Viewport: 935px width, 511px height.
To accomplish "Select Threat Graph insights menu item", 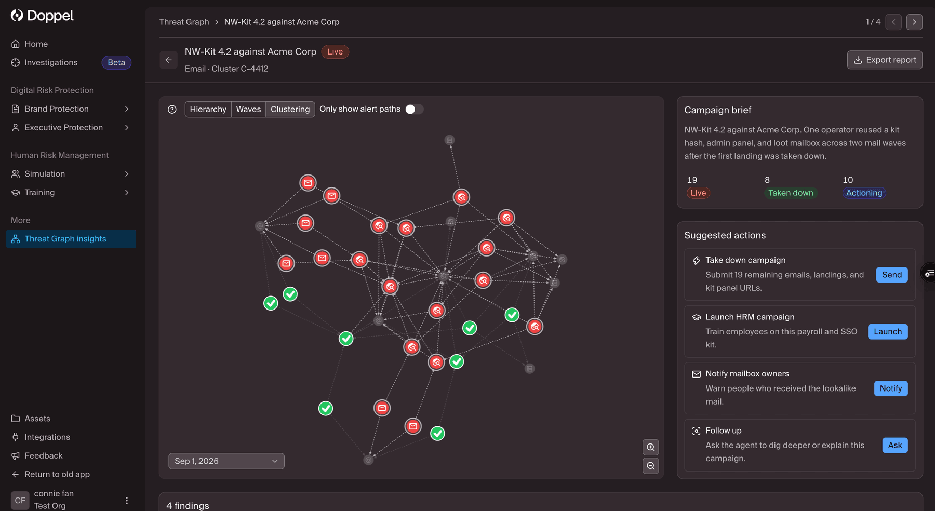I will click(x=71, y=239).
